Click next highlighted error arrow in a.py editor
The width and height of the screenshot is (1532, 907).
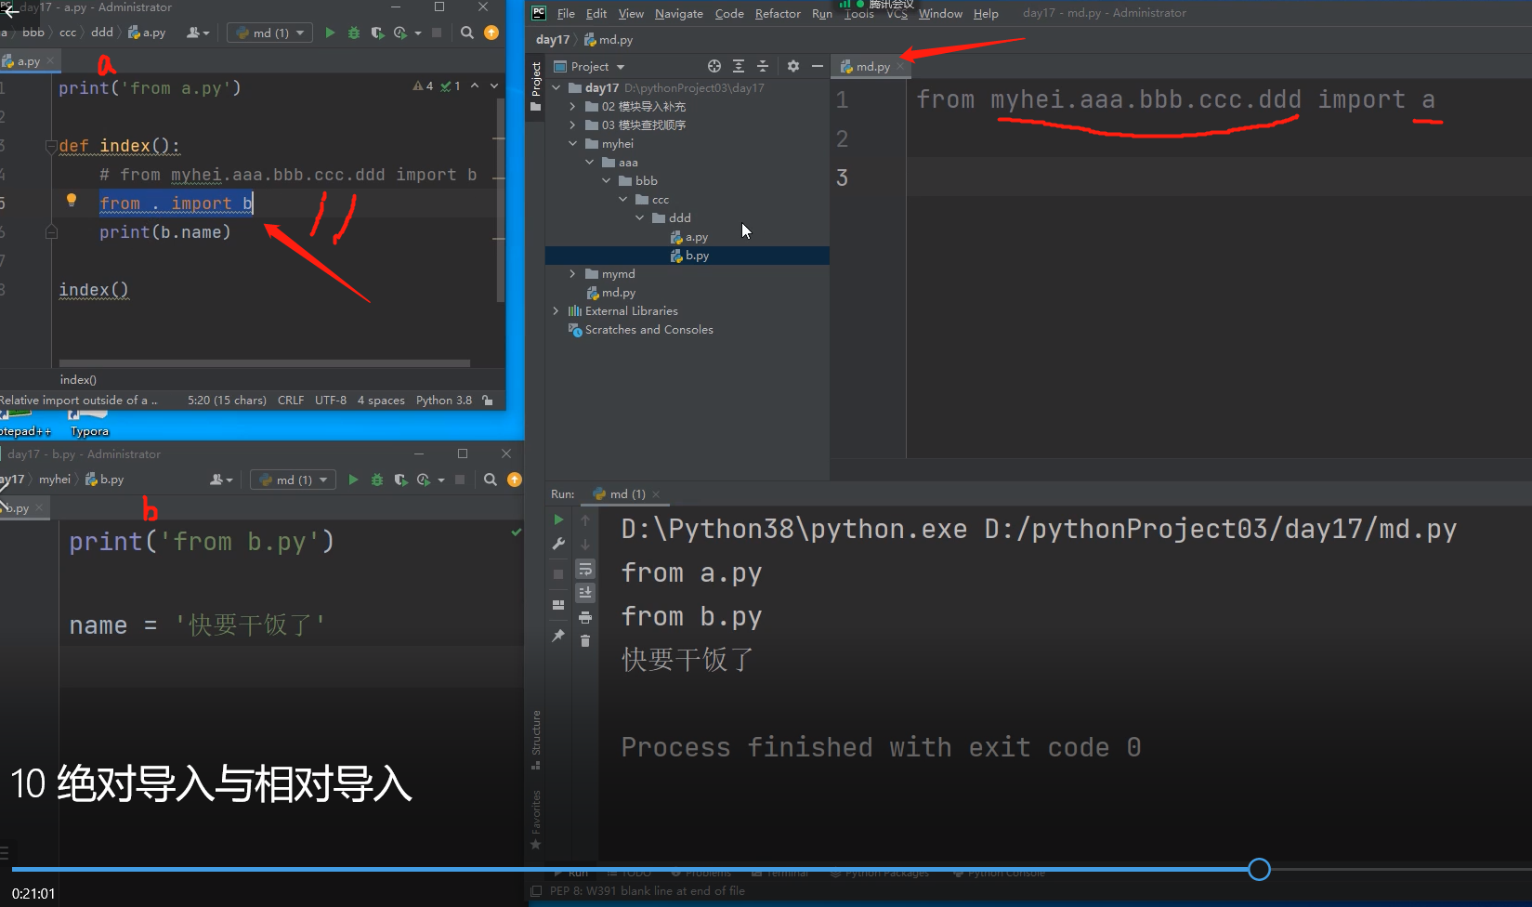coord(494,85)
